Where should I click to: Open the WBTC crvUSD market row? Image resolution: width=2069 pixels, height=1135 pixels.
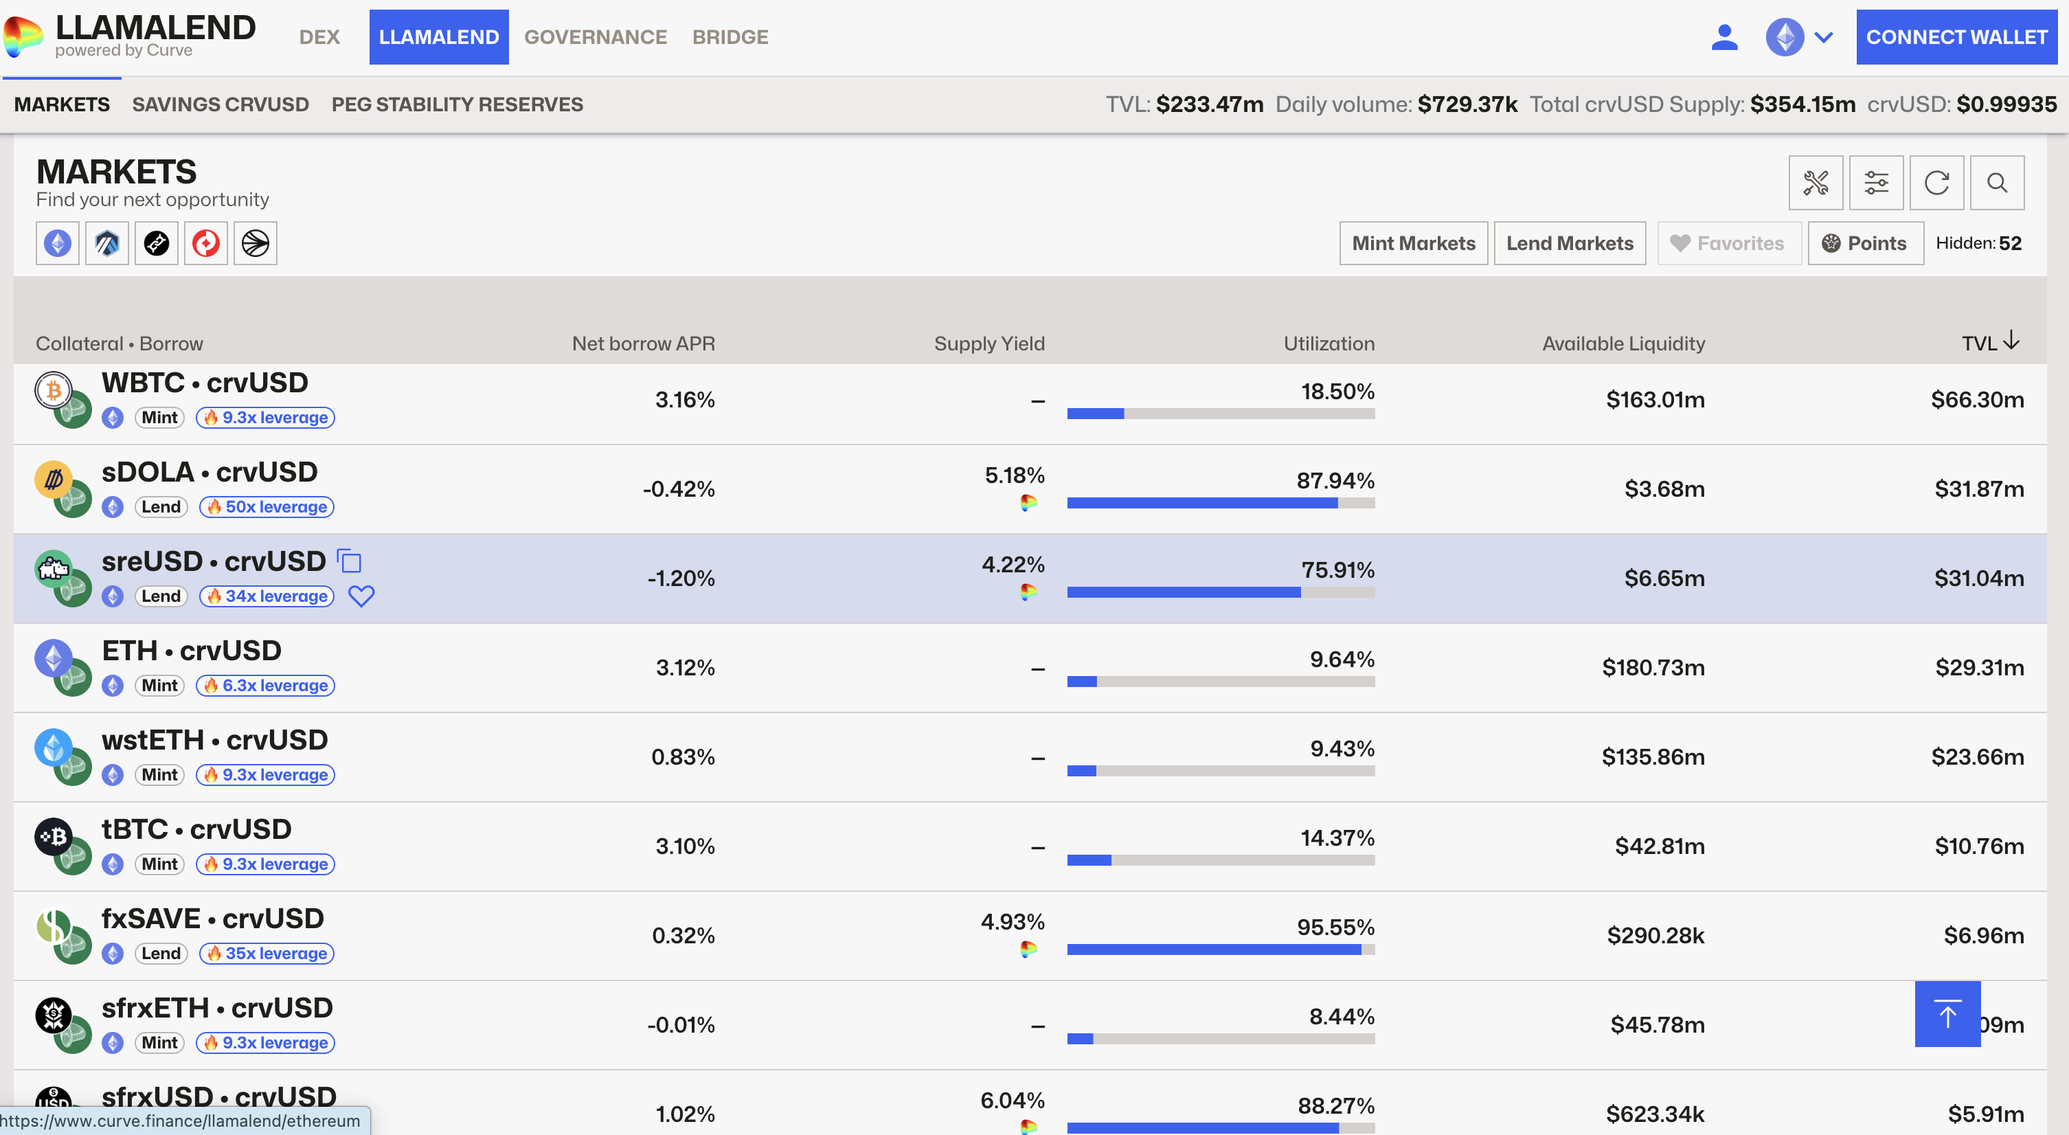[x=204, y=383]
